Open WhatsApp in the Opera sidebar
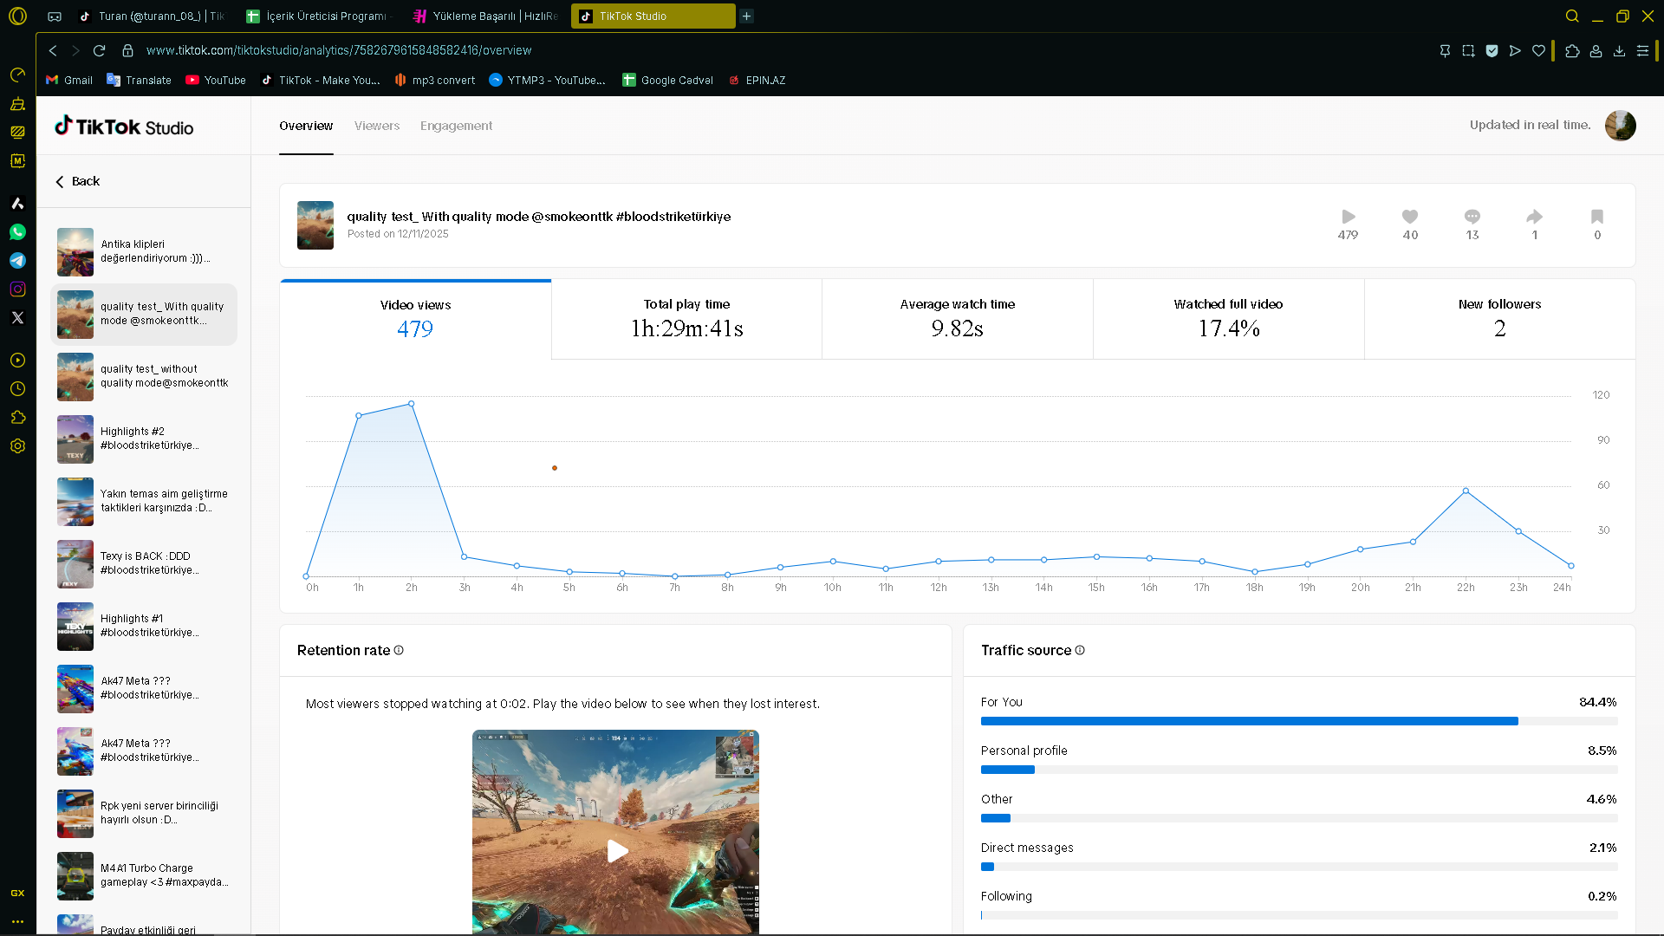1664x936 pixels. pos(17,232)
